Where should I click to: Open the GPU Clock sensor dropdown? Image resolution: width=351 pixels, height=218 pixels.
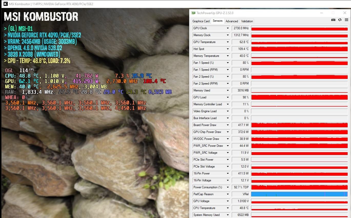[x=227, y=28]
